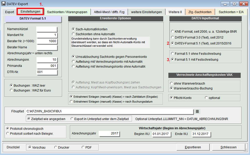
Task: Click the Primanota field
Action: click(46, 66)
